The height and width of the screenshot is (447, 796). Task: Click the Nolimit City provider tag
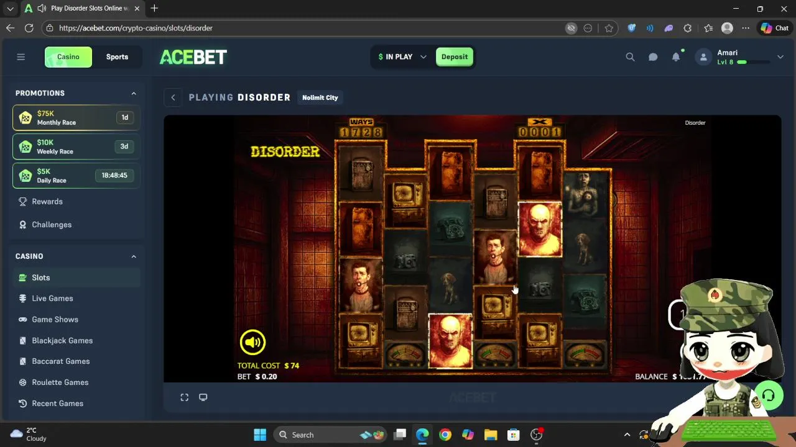[x=320, y=97]
